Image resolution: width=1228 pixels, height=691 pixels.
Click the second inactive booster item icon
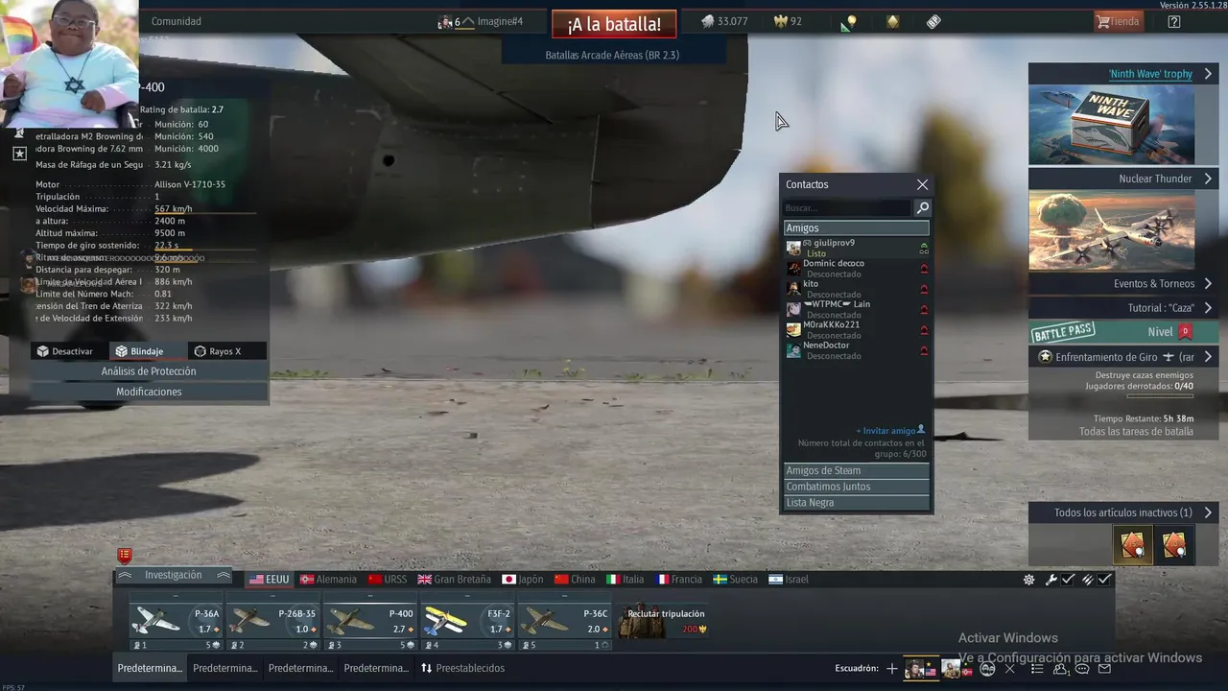(1173, 545)
